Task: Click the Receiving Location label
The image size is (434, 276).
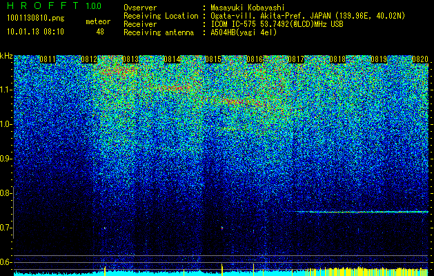Action: click(x=161, y=16)
